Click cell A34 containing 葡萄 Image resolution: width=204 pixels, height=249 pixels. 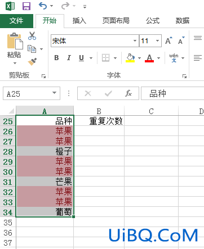(45, 212)
